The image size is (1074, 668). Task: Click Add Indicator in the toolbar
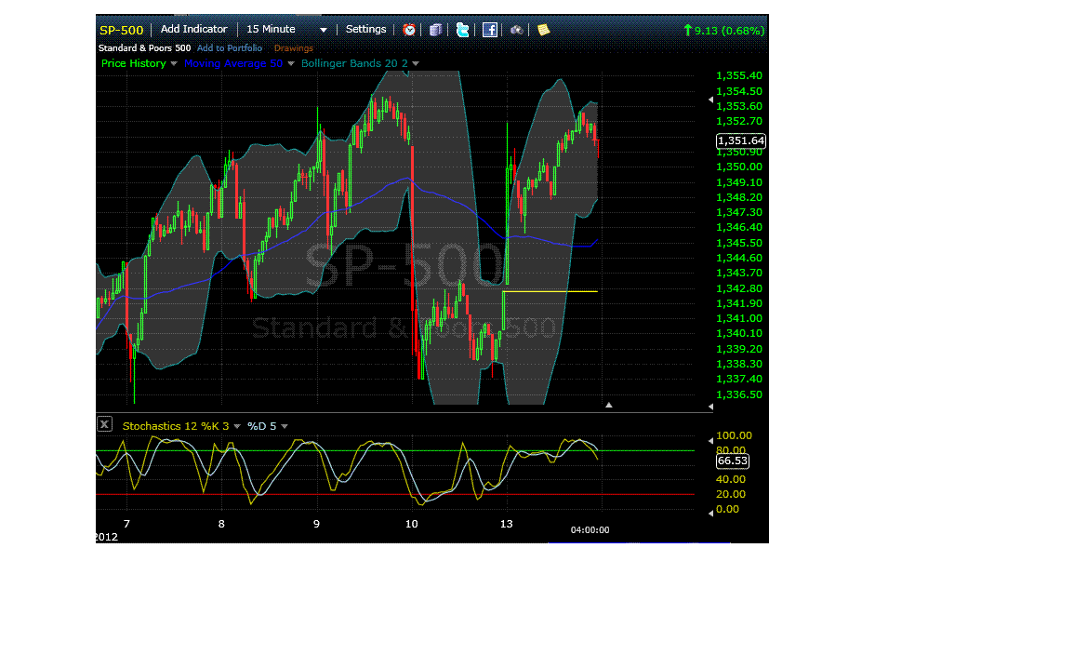[193, 29]
